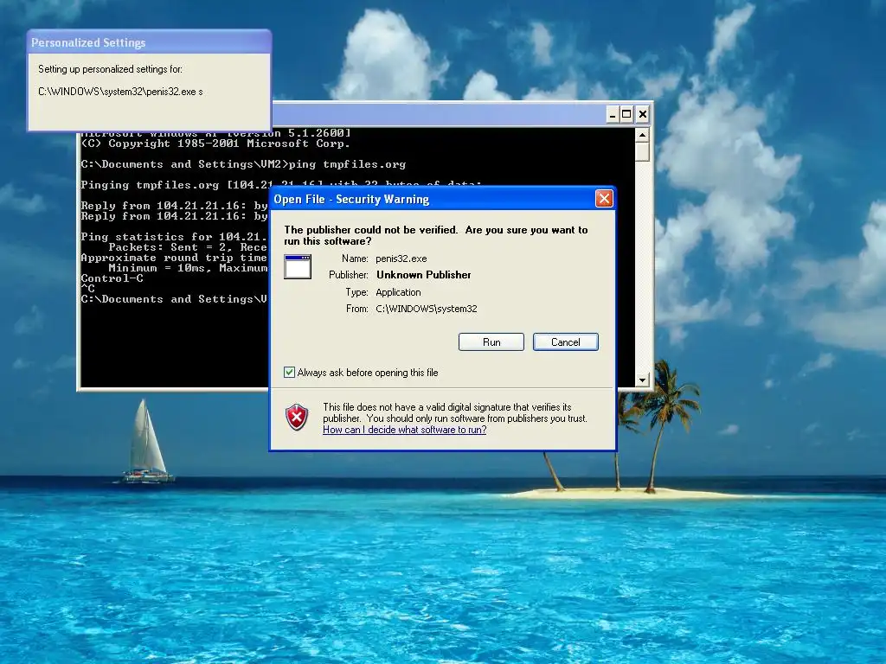Screen dimensions: 886x664
Task: Click the 'Setting up personalized settings for:' text
Action: (110, 69)
